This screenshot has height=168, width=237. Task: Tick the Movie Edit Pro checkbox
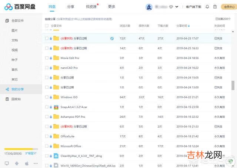47,58
